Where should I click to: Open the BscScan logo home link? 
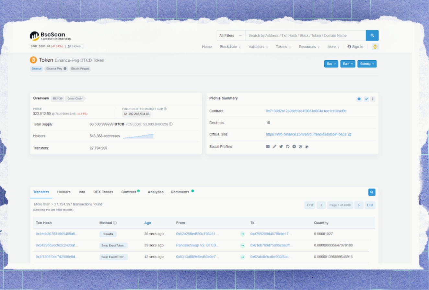(x=50, y=36)
